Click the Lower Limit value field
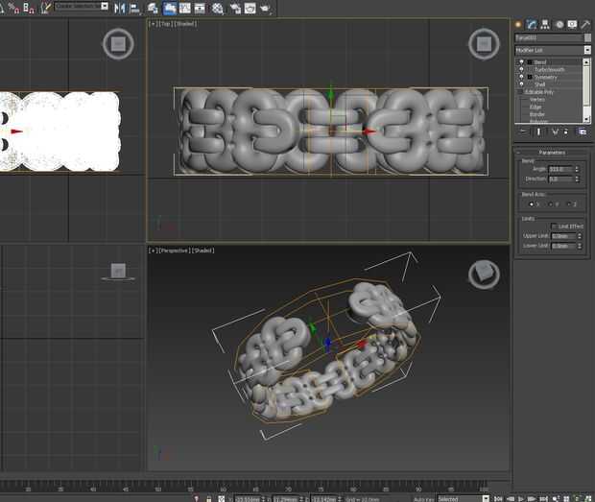 click(563, 246)
